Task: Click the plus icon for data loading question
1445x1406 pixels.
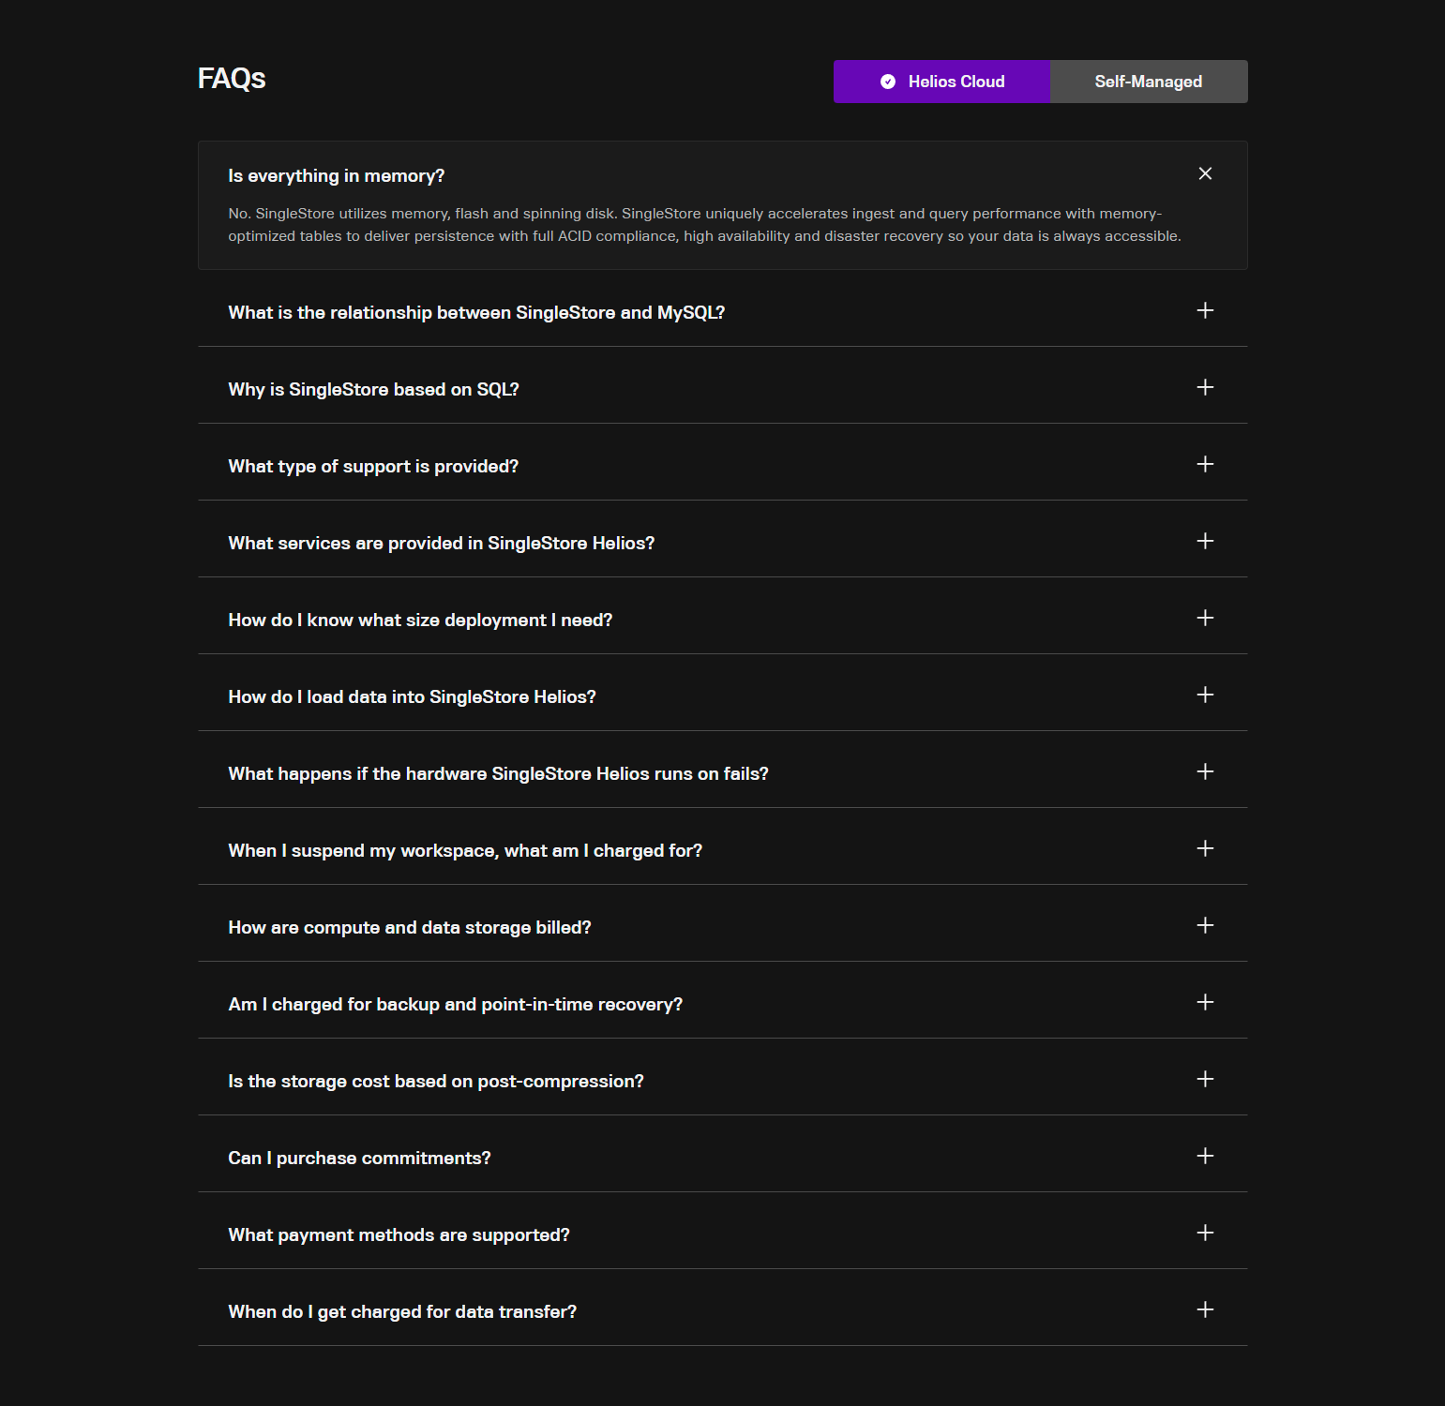Action: coord(1206,696)
